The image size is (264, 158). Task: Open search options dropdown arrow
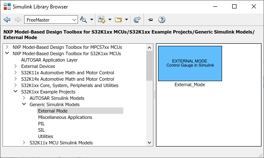pyautogui.click(x=92, y=20)
